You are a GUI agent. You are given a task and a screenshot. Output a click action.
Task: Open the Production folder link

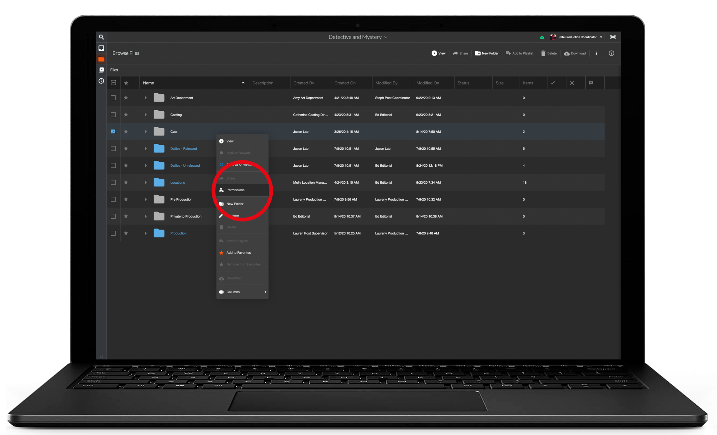coord(178,233)
